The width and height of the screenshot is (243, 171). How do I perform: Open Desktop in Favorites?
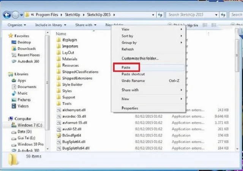24,42
